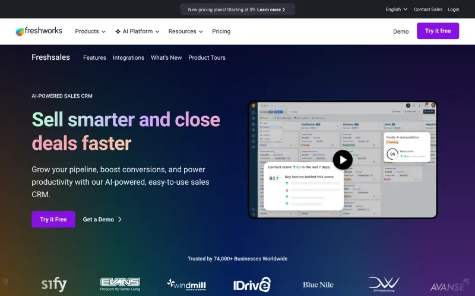The width and height of the screenshot is (475, 296).
Task: Change language via English dropdown
Action: [x=396, y=9]
